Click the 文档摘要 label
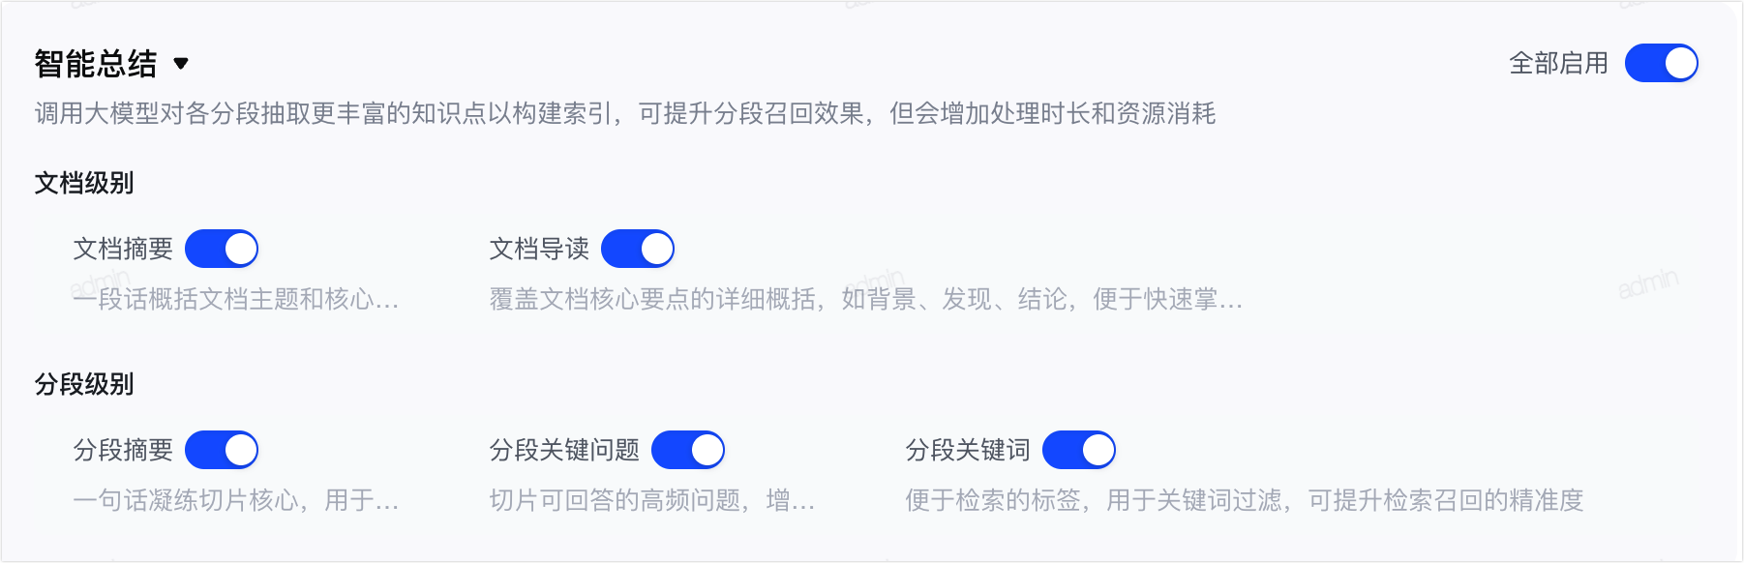Screen dimensions: 1744x563 click(x=123, y=249)
